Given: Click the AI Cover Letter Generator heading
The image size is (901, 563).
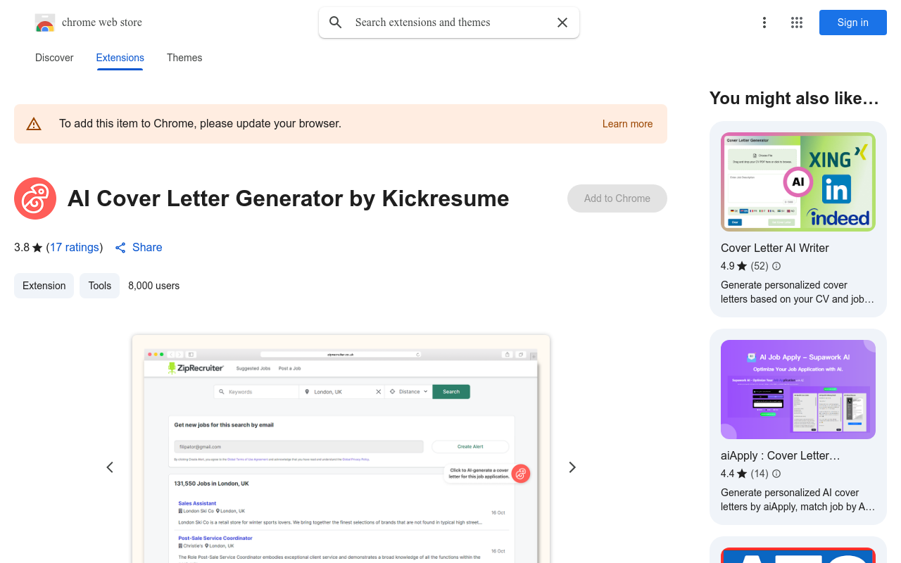Looking at the screenshot, I should pos(288,198).
